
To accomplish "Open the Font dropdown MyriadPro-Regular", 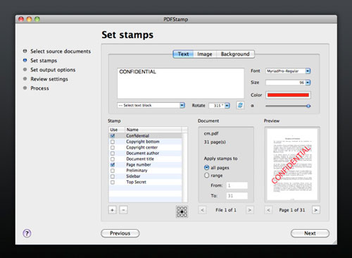I will coord(288,70).
